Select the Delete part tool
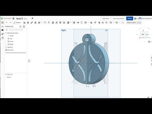The height and width of the screenshot is (114, 152). [x=91, y=22]
